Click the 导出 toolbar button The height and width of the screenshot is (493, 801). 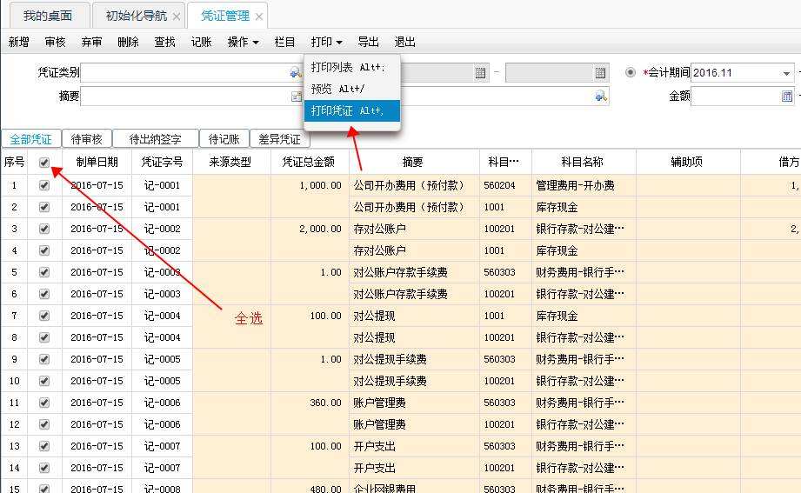click(x=368, y=42)
